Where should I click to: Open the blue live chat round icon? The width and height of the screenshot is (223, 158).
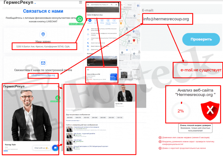coord(55,148)
